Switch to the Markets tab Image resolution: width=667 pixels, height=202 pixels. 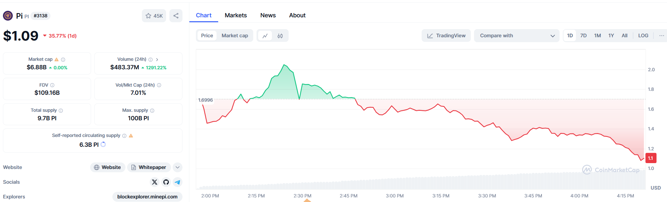click(236, 15)
